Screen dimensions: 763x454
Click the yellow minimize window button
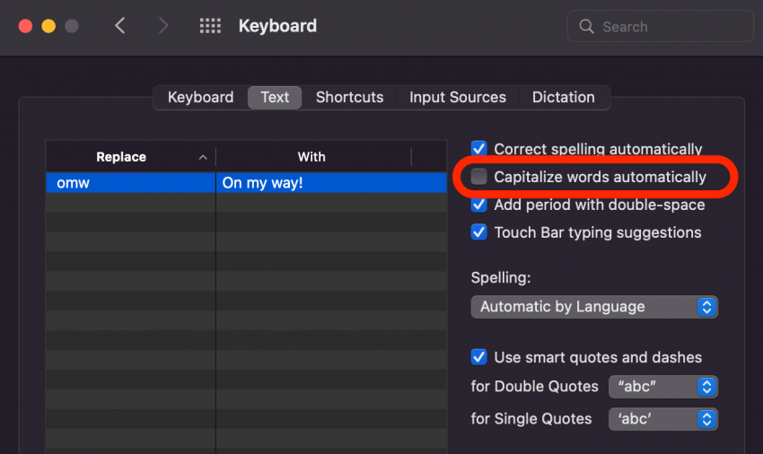click(x=48, y=26)
